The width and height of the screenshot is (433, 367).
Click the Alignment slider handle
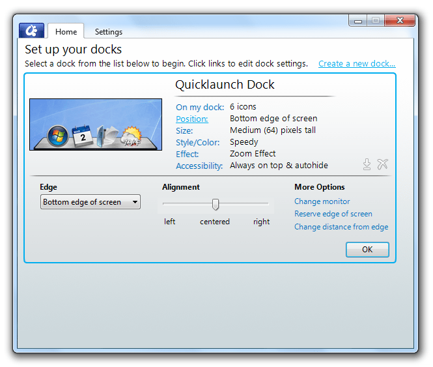click(216, 205)
